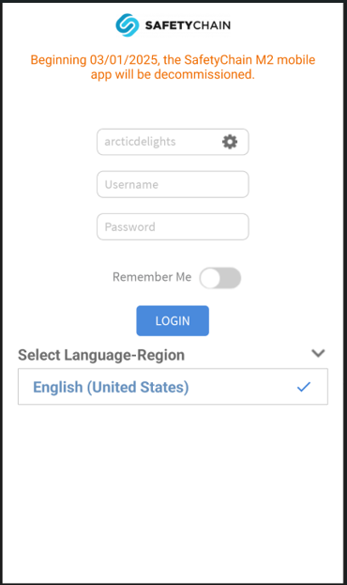347x585 pixels.
Task: Toggle the Remember Me switch
Action: coord(219,278)
